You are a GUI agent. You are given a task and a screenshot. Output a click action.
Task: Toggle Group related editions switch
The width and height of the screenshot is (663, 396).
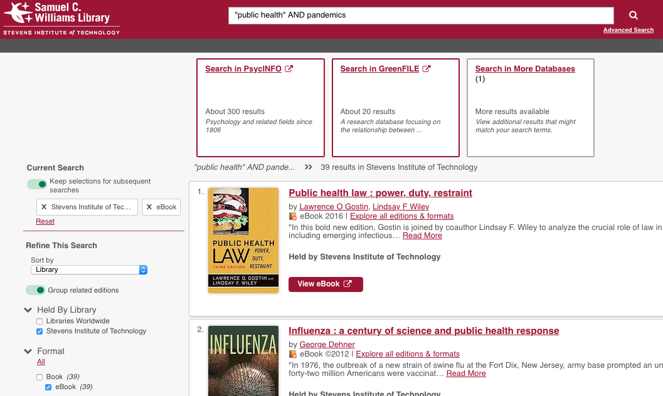pos(36,290)
